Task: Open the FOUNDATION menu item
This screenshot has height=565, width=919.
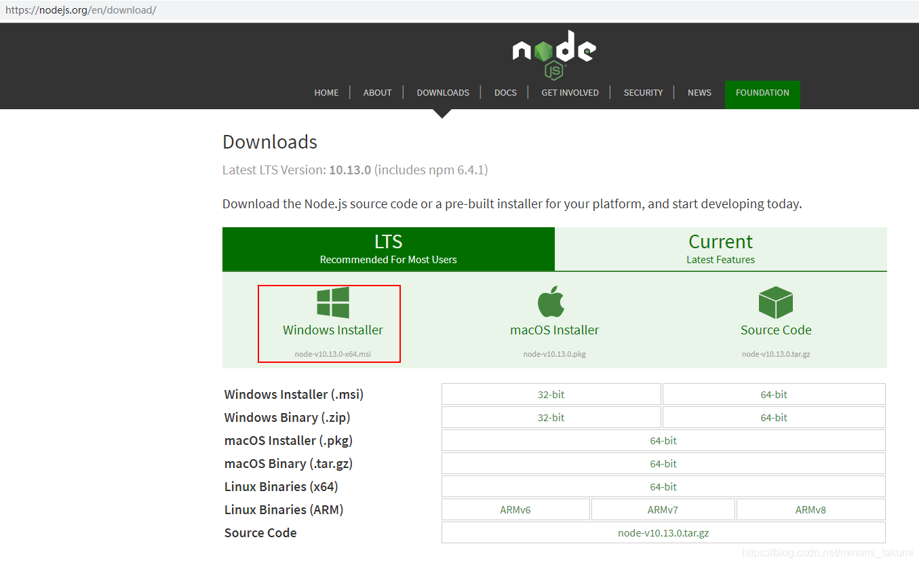Action: tap(762, 94)
